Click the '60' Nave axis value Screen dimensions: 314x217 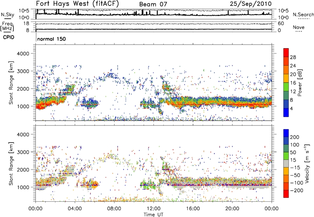point(281,24)
